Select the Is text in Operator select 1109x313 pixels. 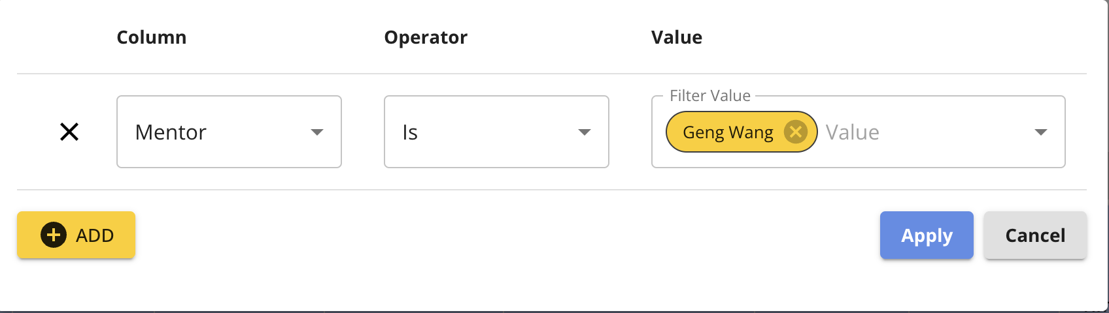point(410,132)
